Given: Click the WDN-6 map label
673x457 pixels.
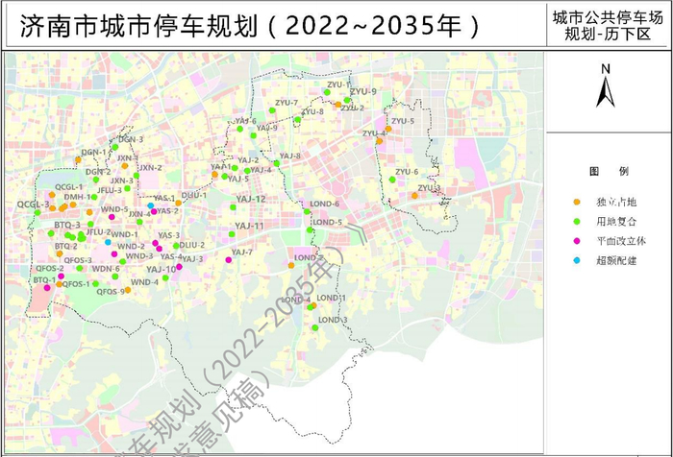Looking at the screenshot, I should click(x=106, y=269).
